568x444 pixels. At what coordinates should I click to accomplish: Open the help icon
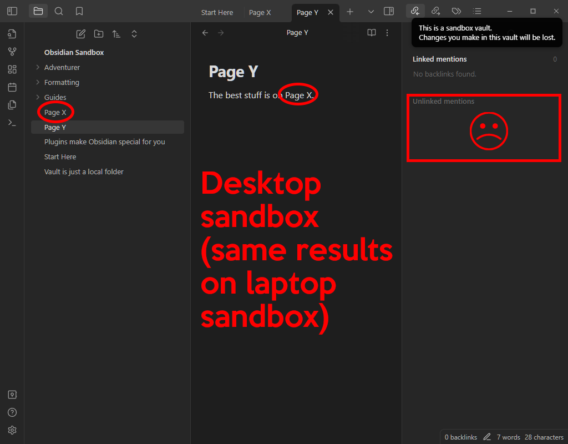[x=12, y=412]
